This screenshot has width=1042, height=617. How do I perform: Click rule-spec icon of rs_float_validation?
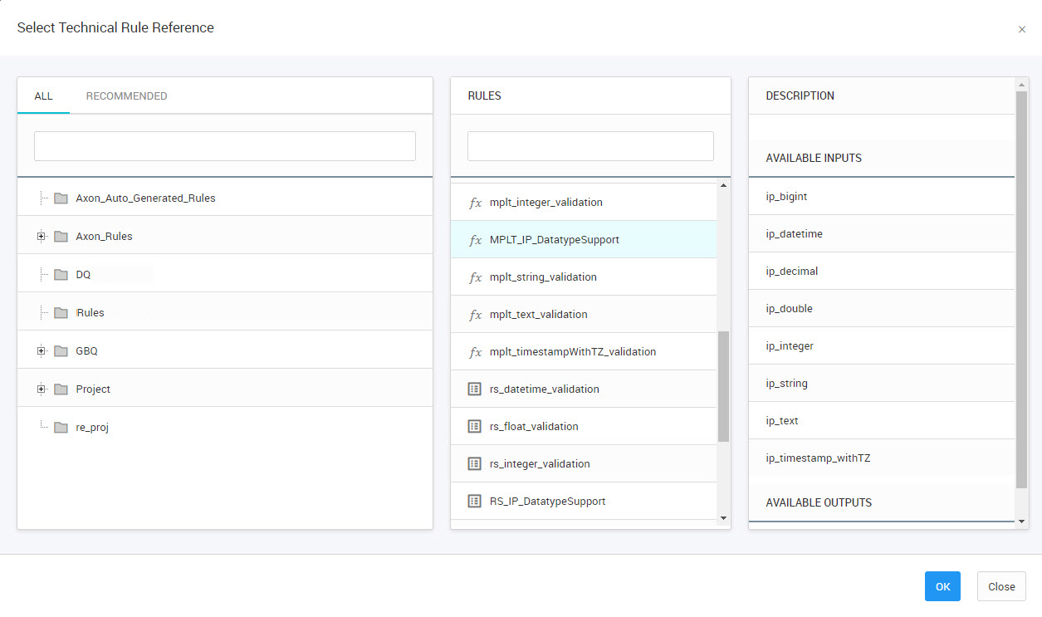point(475,426)
